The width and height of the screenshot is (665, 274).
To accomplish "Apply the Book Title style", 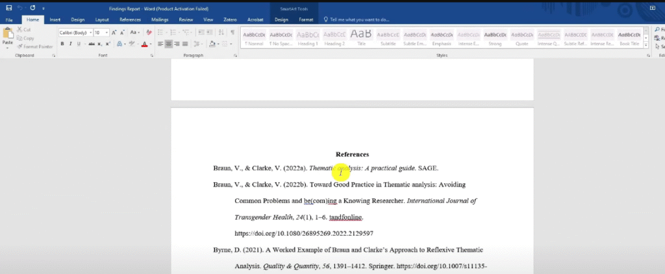I will tap(629, 38).
